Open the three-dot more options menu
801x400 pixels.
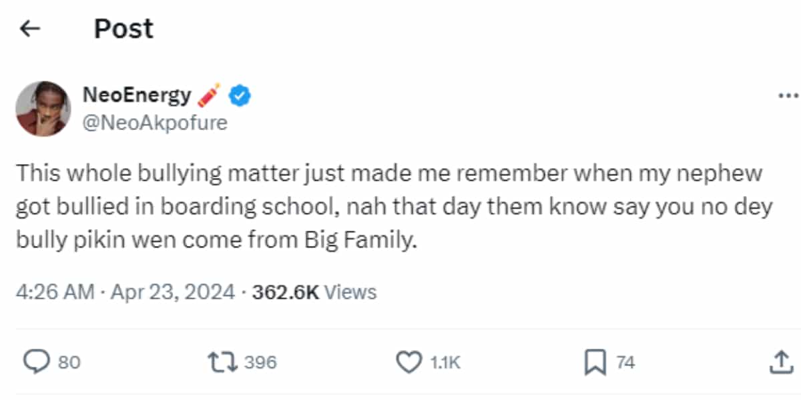[788, 96]
